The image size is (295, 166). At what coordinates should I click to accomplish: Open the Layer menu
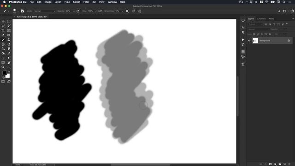pyautogui.click(x=58, y=2)
